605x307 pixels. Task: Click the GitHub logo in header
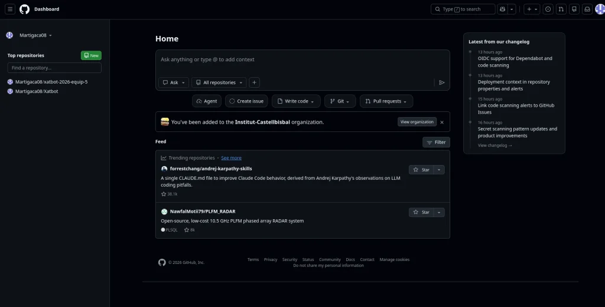click(24, 9)
